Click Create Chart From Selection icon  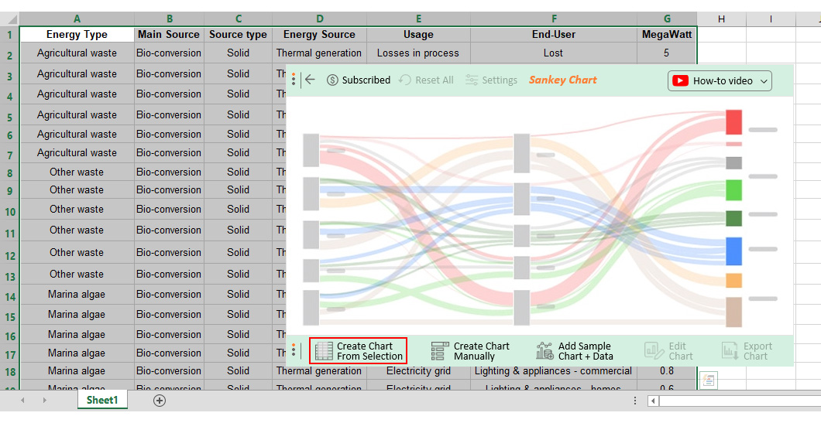coord(324,351)
